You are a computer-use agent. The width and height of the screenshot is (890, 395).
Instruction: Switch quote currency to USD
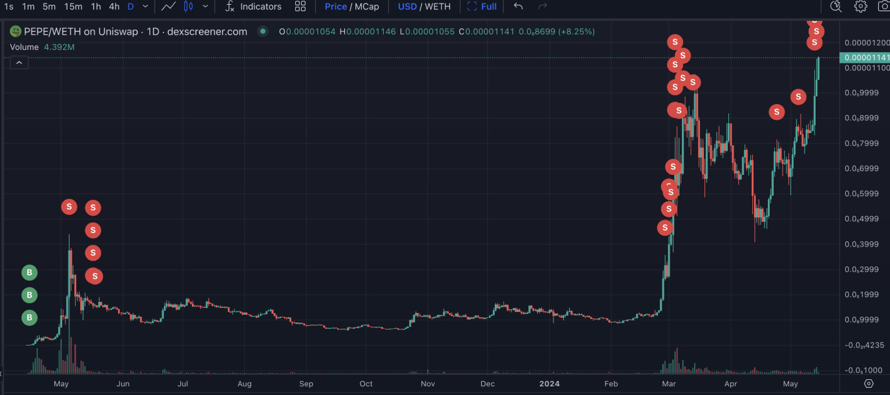407,6
